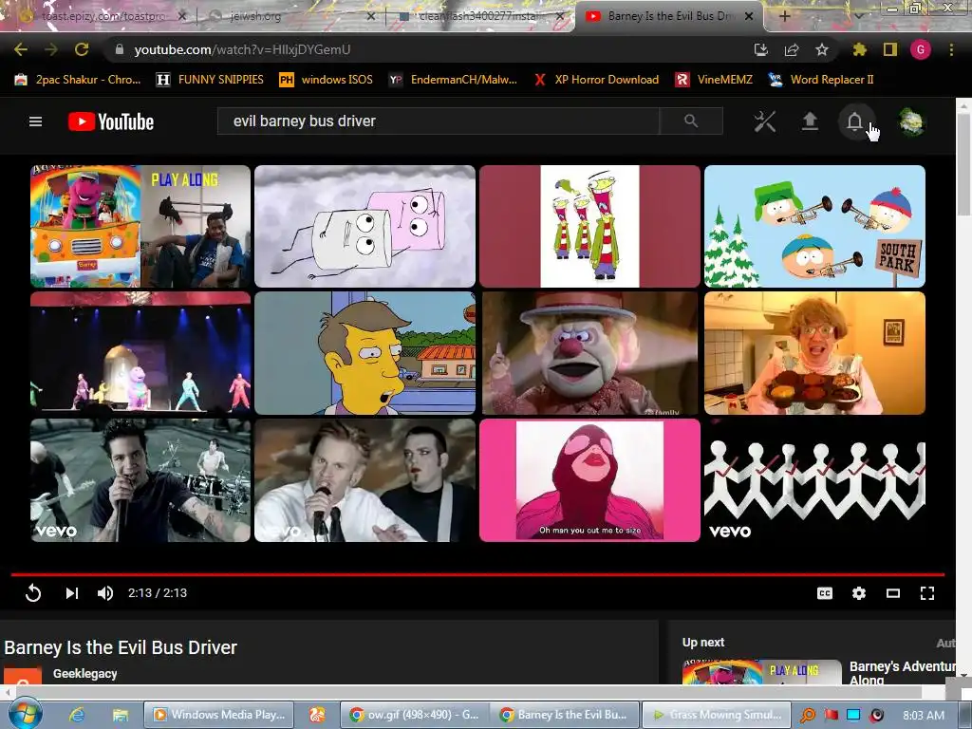Click the YouTube search magnifier button
This screenshot has width=972, height=729.
[x=691, y=121]
